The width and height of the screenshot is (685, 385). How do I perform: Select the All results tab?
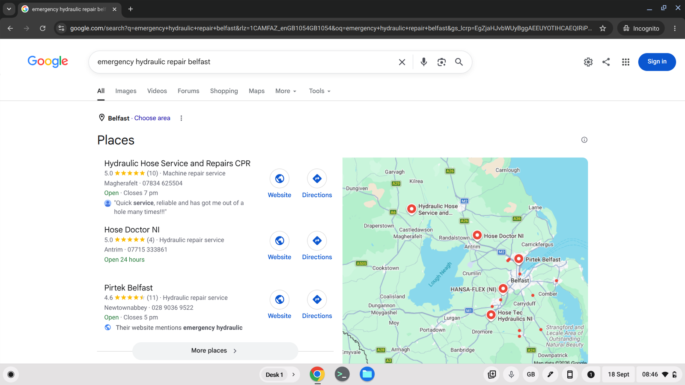coord(101,91)
